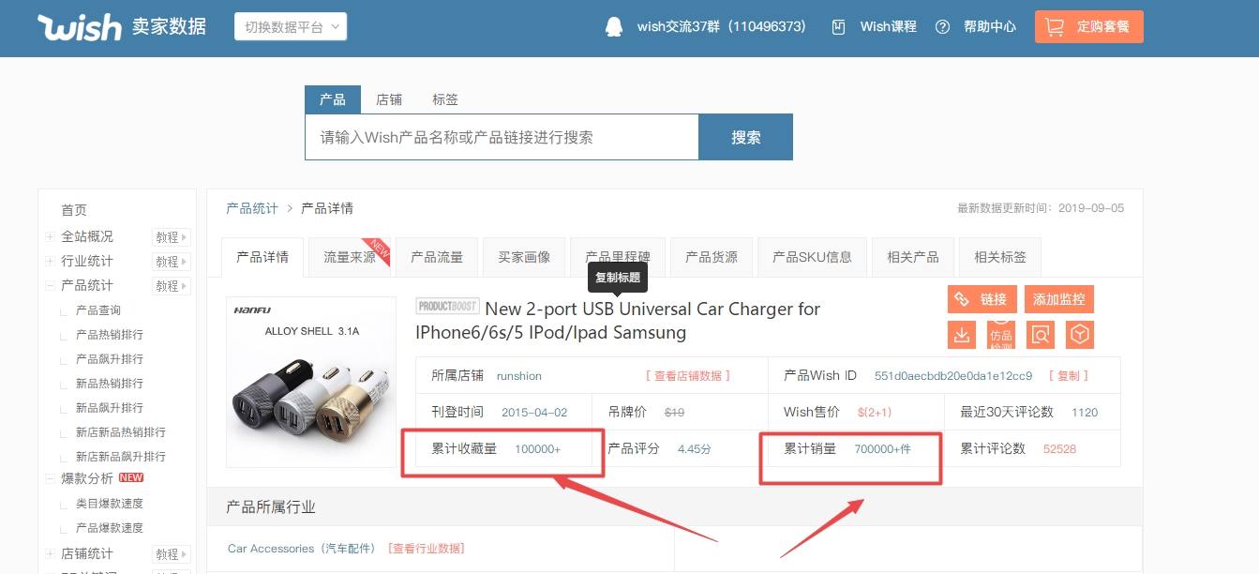The height and width of the screenshot is (574, 1259).
Task: Click the NEW badge next to 爆款分析
Action: 131,478
